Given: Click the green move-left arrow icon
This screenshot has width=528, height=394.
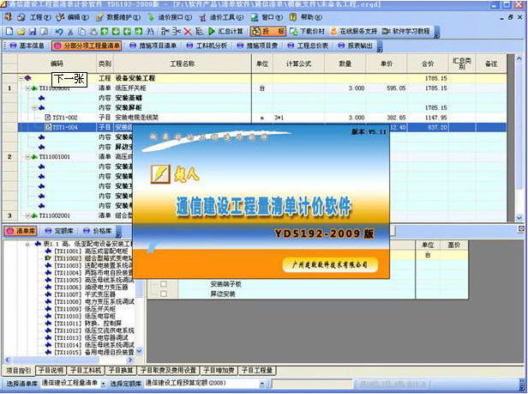Looking at the screenshot, I should coord(127,32).
